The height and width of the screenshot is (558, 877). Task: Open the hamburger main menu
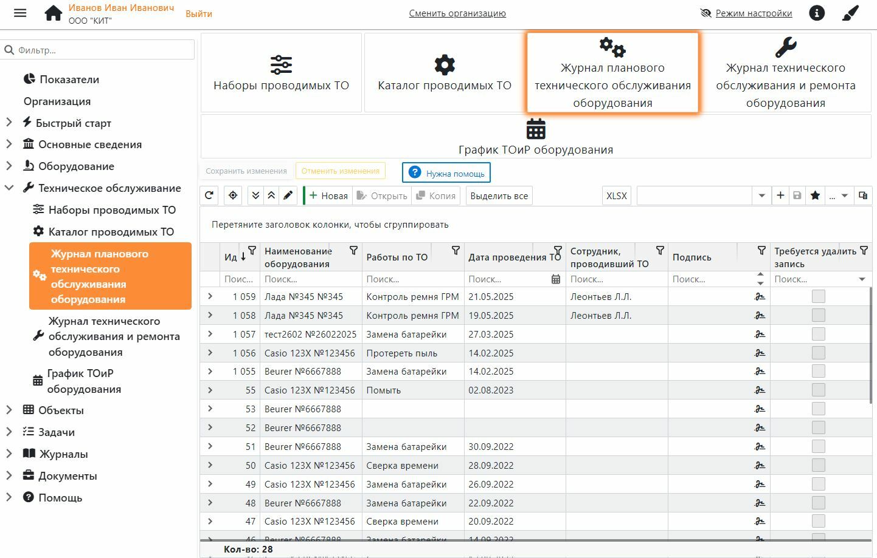click(x=20, y=13)
